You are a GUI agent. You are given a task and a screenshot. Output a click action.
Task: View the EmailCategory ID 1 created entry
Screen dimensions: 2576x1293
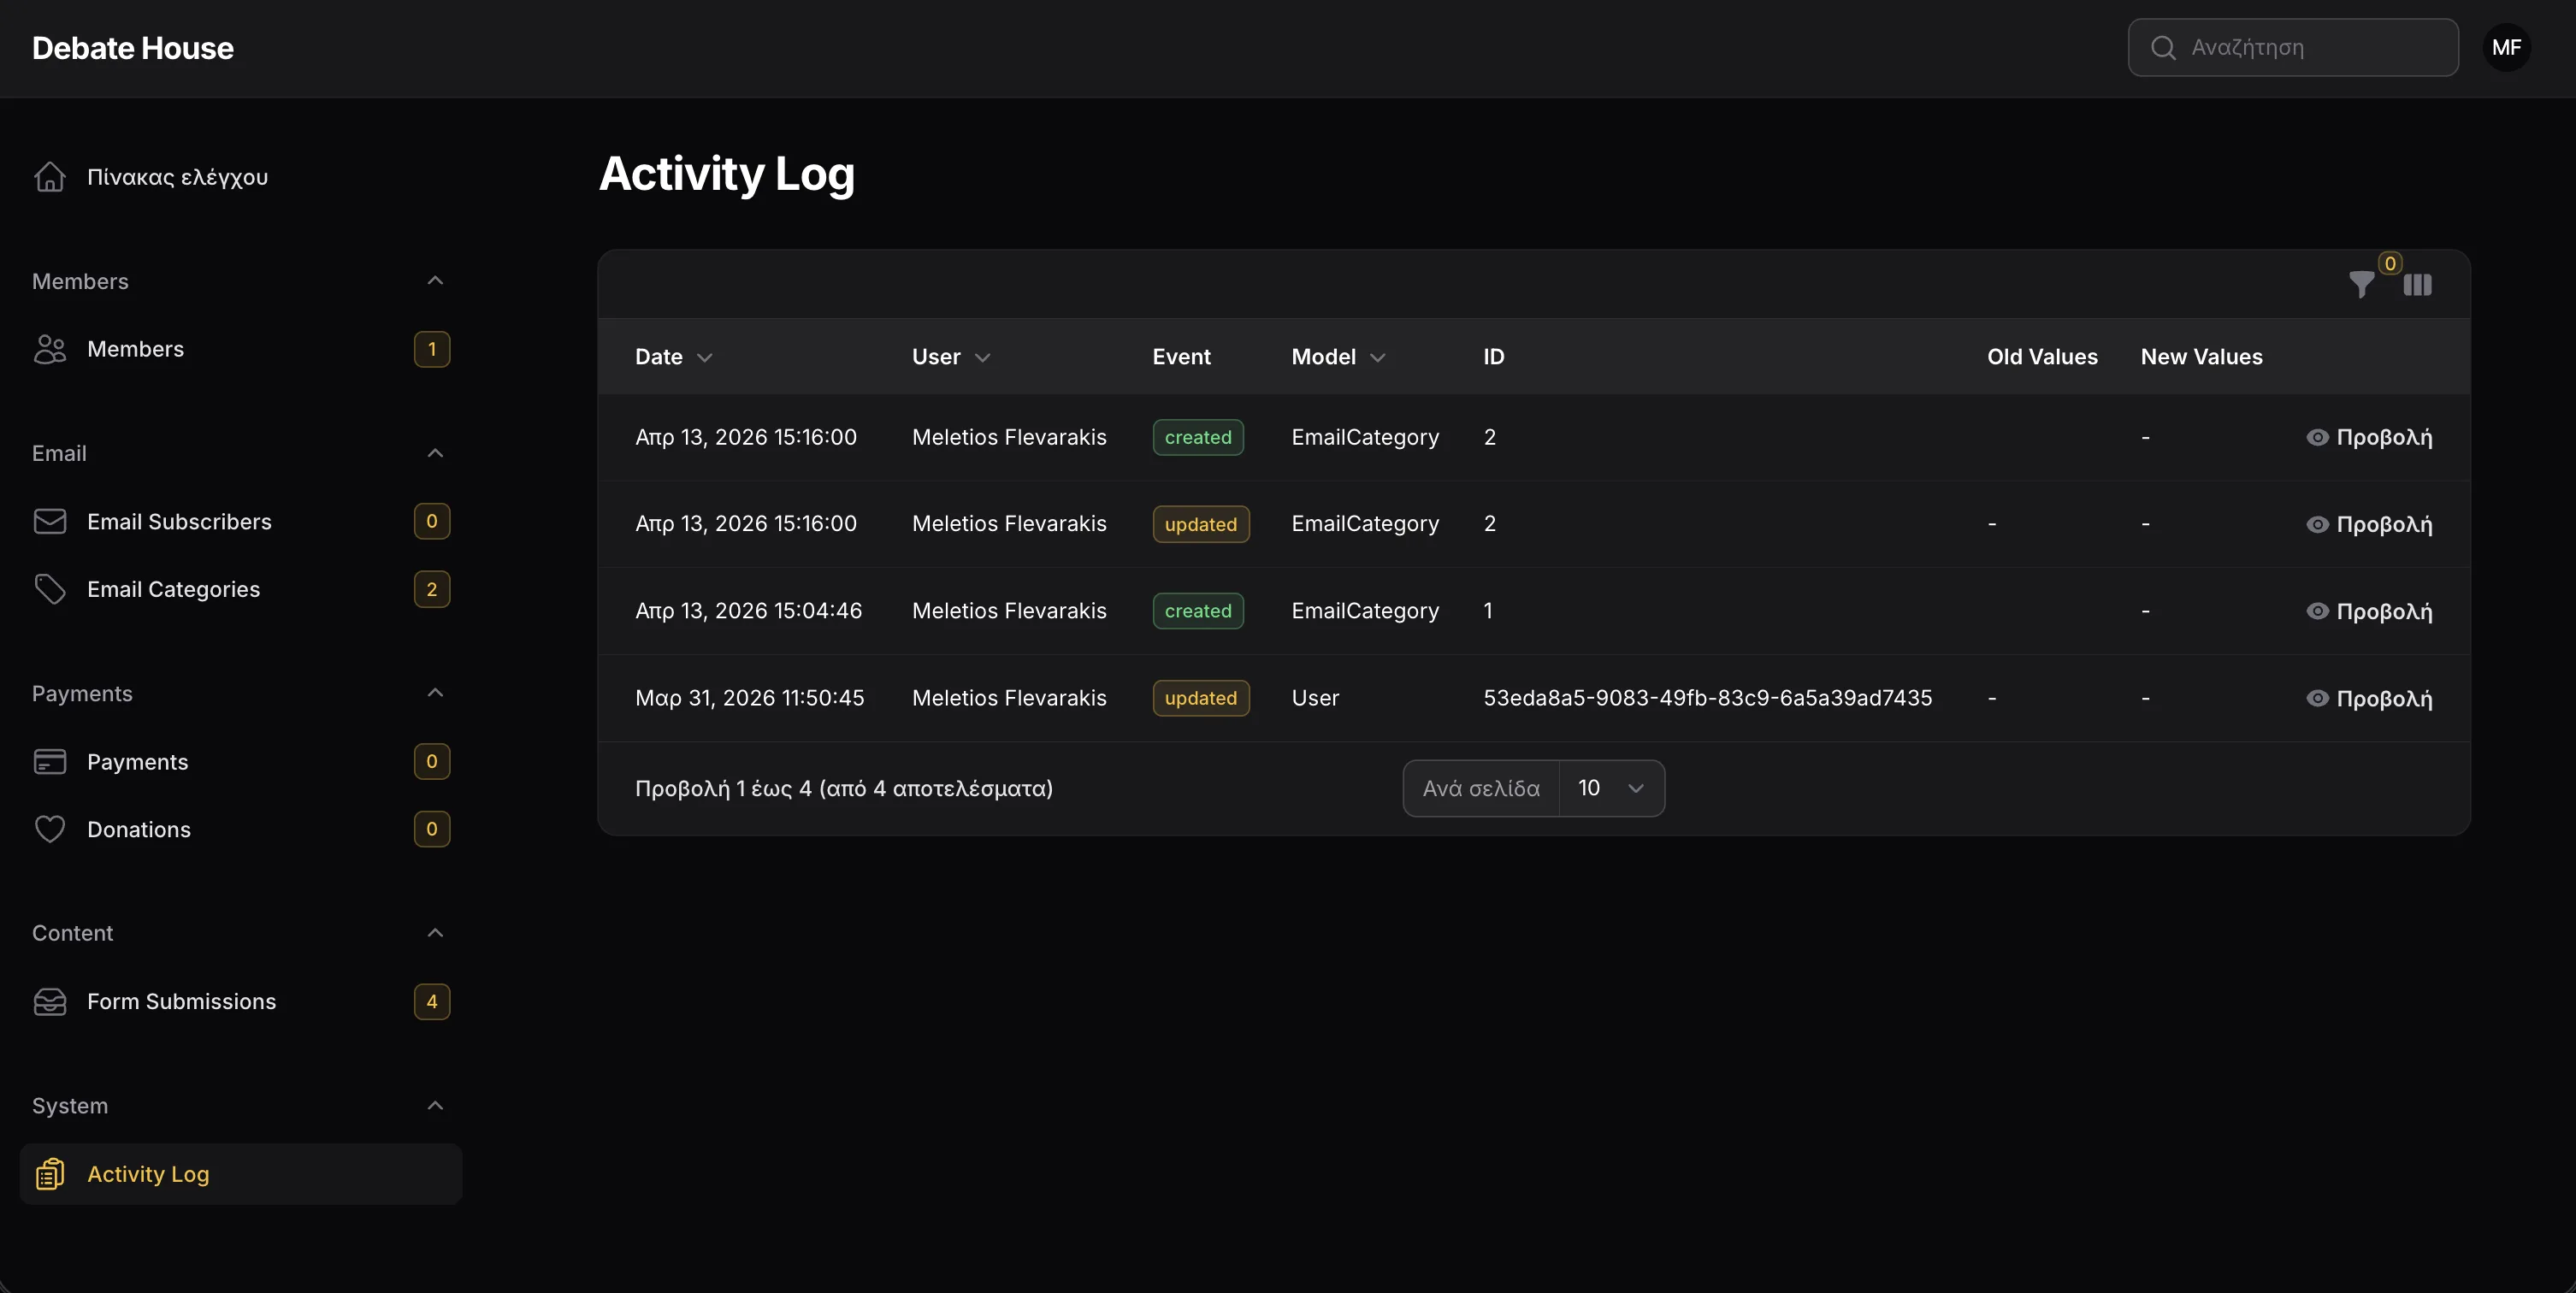[2369, 611]
